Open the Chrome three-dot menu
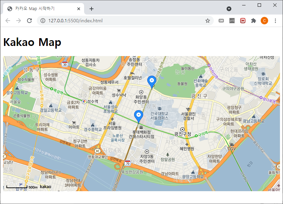 click(276, 21)
